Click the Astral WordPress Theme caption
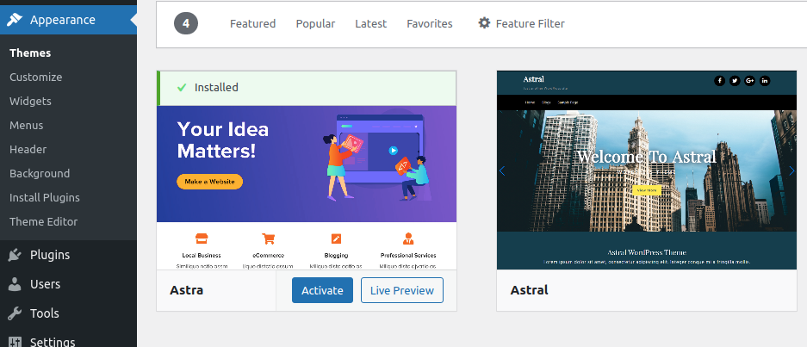 coord(647,253)
